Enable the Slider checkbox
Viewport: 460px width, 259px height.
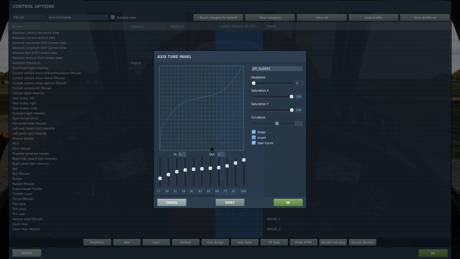click(254, 132)
